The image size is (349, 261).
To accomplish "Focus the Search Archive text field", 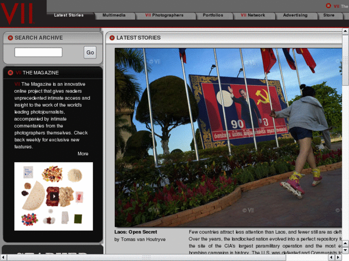I will coord(38,52).
